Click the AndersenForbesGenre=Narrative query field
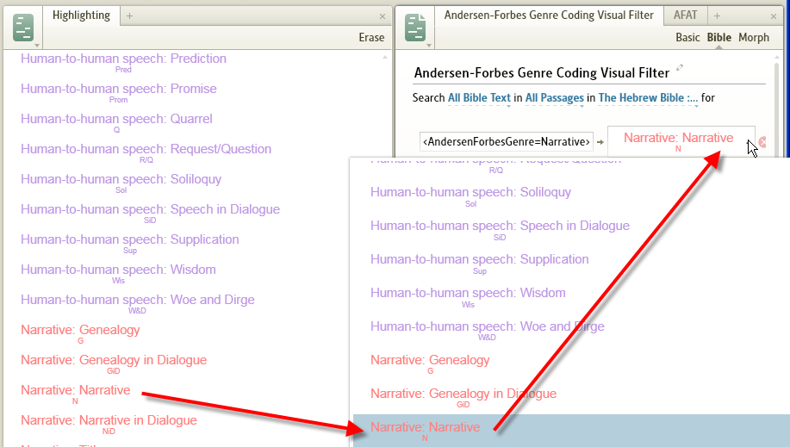 pyautogui.click(x=507, y=141)
